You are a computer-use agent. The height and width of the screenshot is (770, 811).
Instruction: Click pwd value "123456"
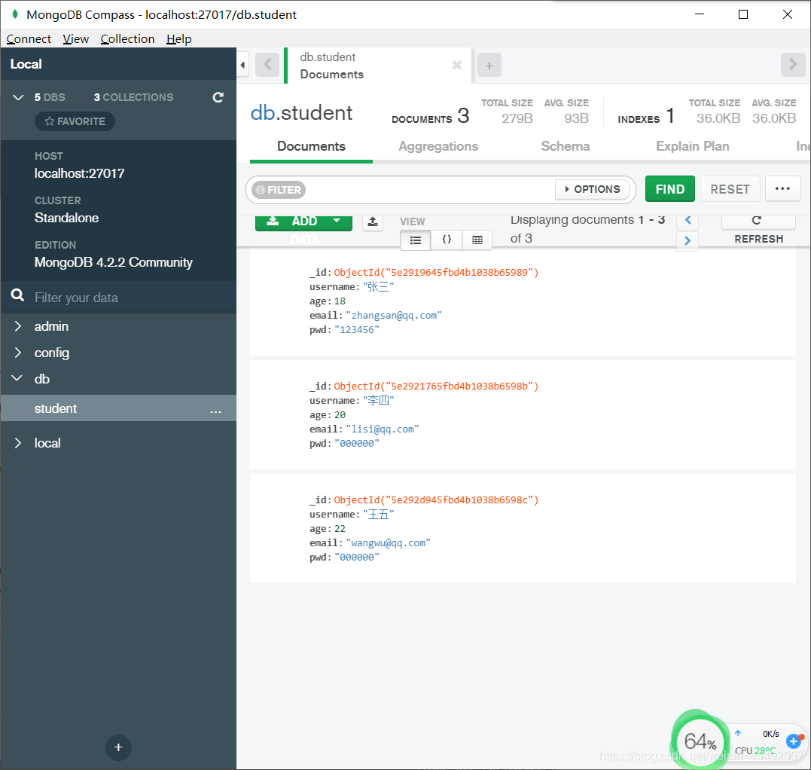click(357, 330)
